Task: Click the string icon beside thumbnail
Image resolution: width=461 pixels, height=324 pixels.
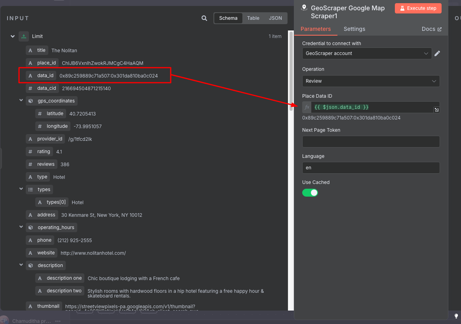Action: tap(30, 306)
